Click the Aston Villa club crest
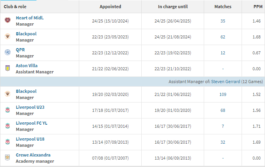This screenshot has height=167, width=265. [7, 68]
